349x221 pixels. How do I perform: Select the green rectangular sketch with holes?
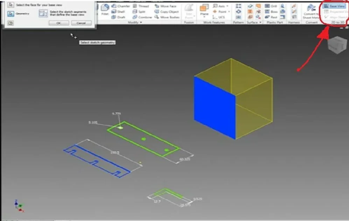click(143, 139)
